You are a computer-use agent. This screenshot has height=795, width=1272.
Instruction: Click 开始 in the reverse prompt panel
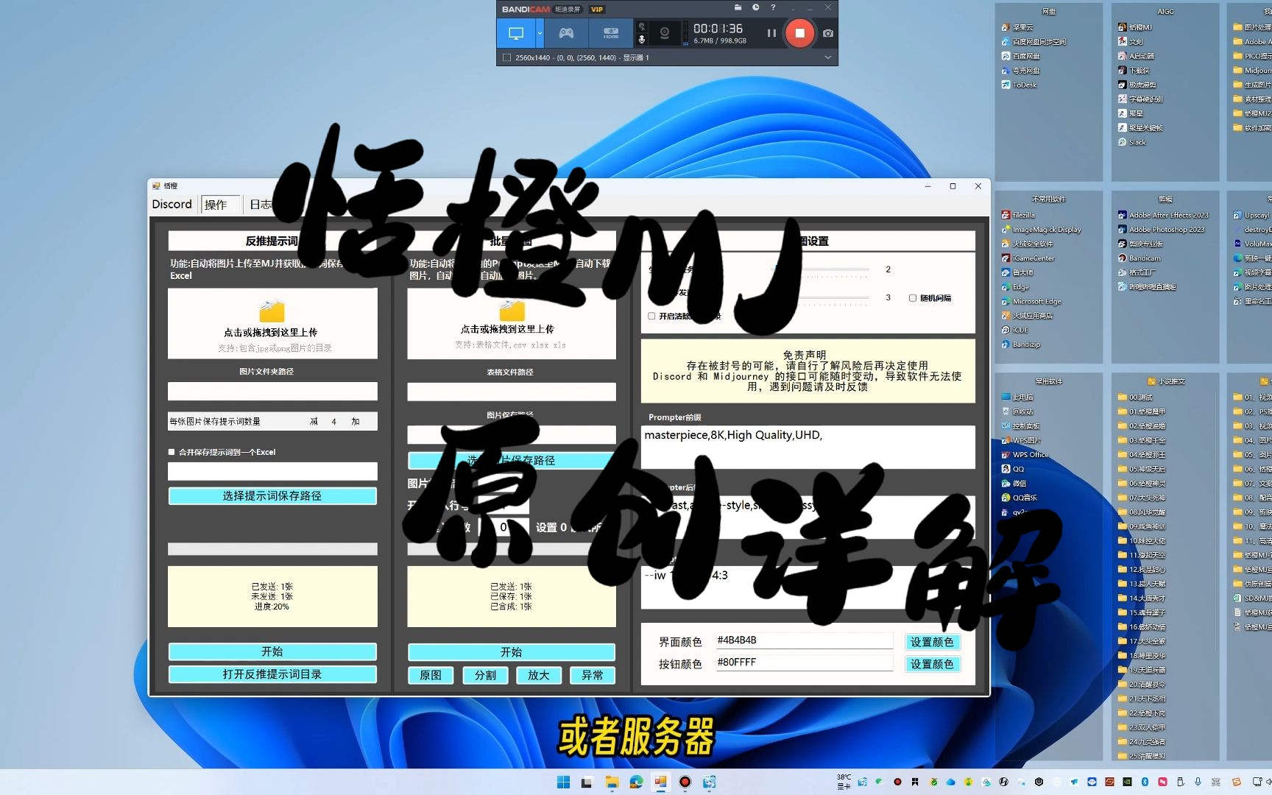click(x=272, y=651)
